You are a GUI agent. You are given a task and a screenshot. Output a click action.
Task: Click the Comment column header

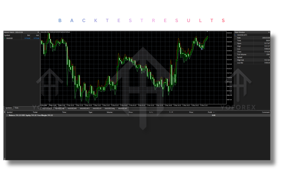click(x=266, y=112)
